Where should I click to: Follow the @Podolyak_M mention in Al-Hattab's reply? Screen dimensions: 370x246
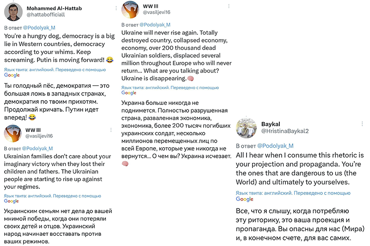39,28
